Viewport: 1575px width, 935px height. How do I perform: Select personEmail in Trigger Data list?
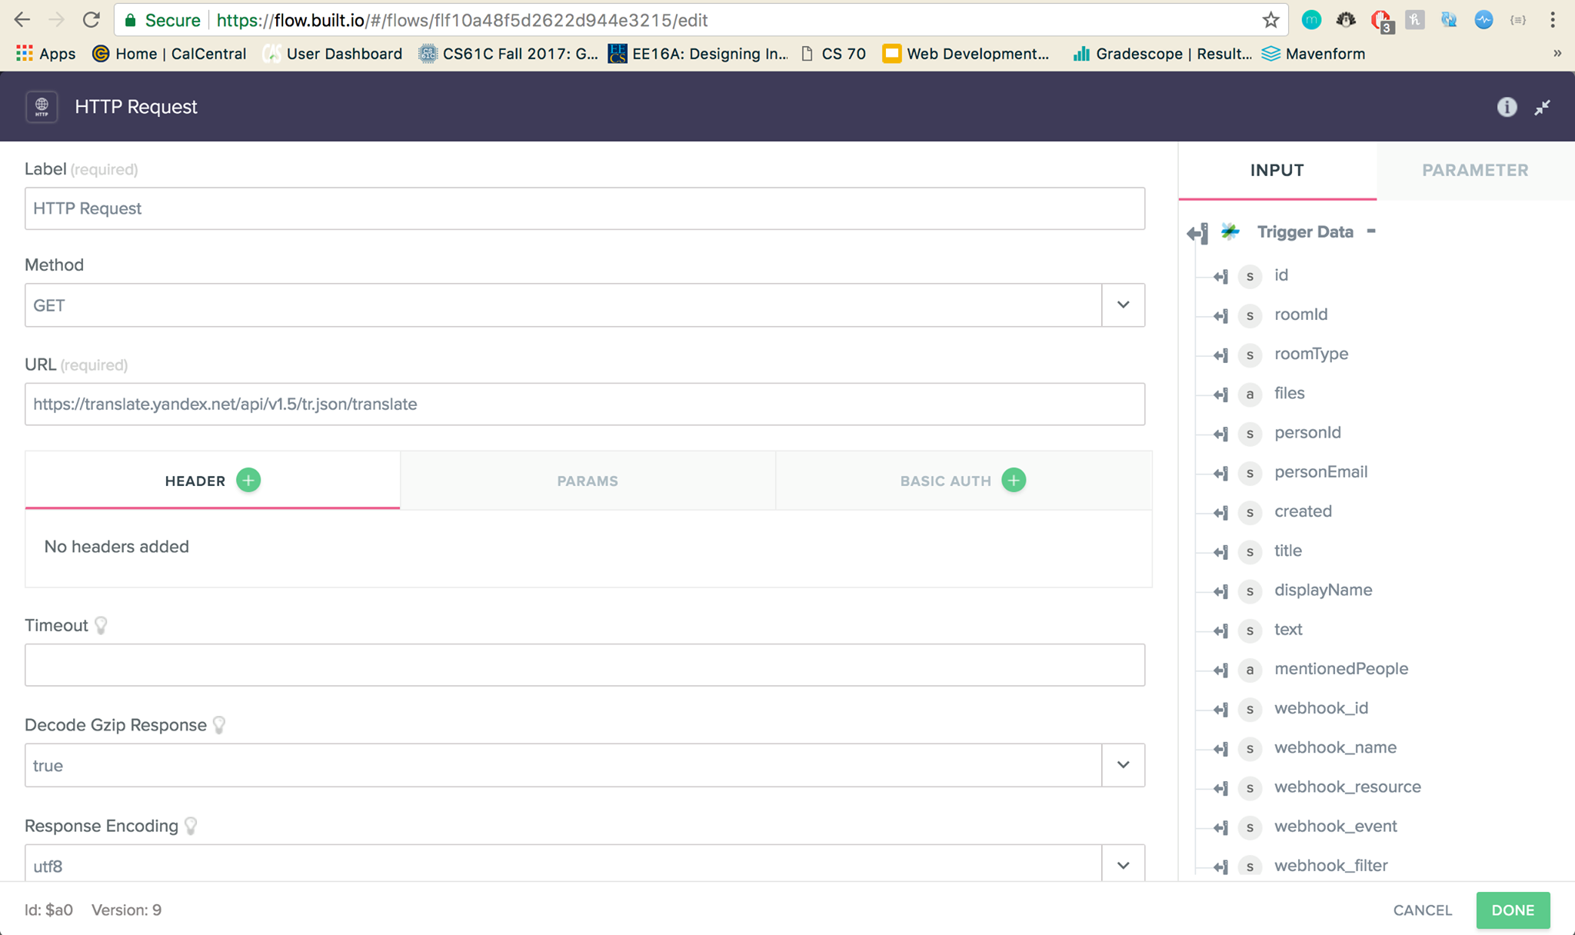tap(1320, 472)
